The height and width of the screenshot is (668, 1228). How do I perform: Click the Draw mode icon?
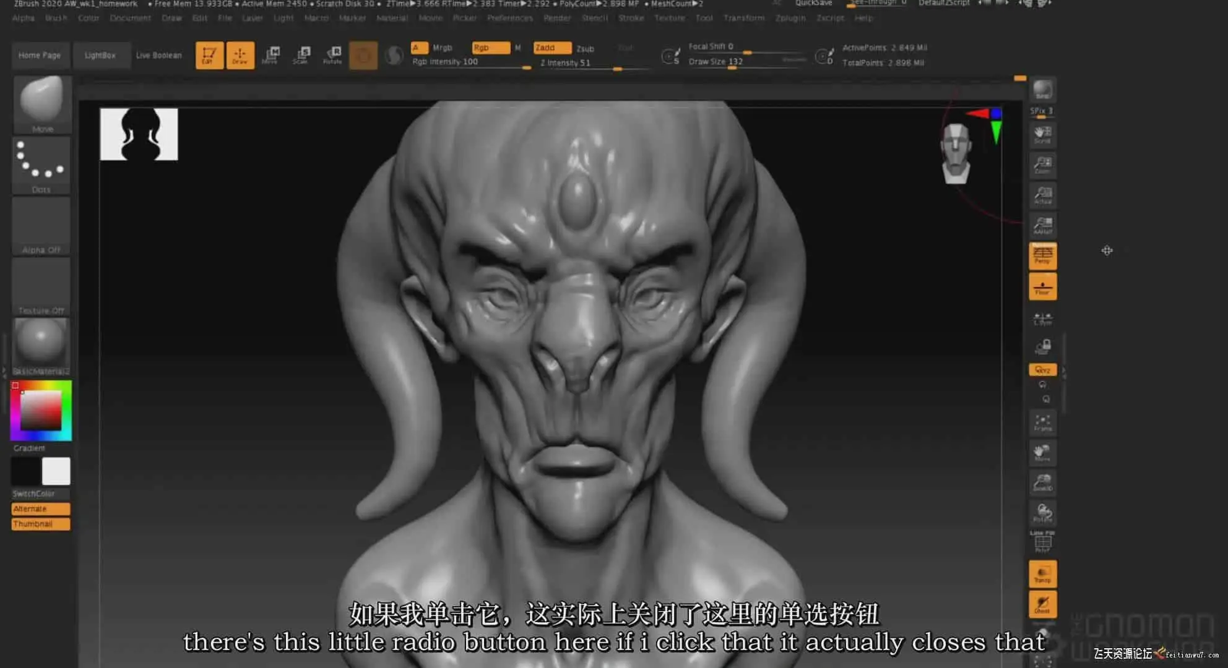tap(240, 55)
